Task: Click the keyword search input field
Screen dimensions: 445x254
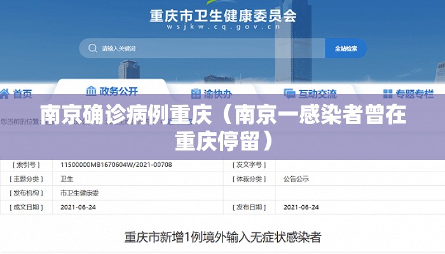Action: pyautogui.click(x=202, y=48)
